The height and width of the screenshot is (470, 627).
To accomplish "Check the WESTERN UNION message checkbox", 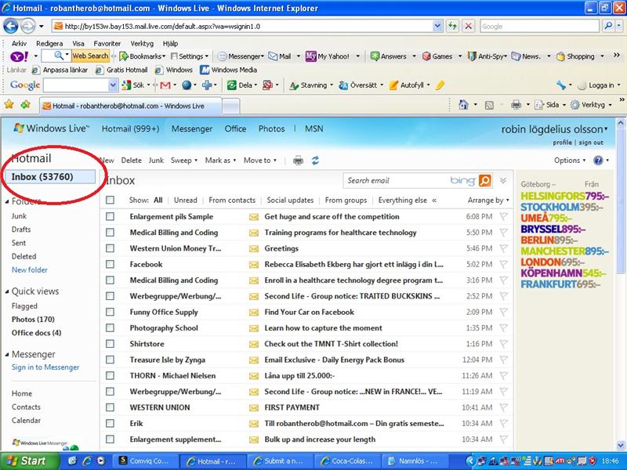I will 111,407.
